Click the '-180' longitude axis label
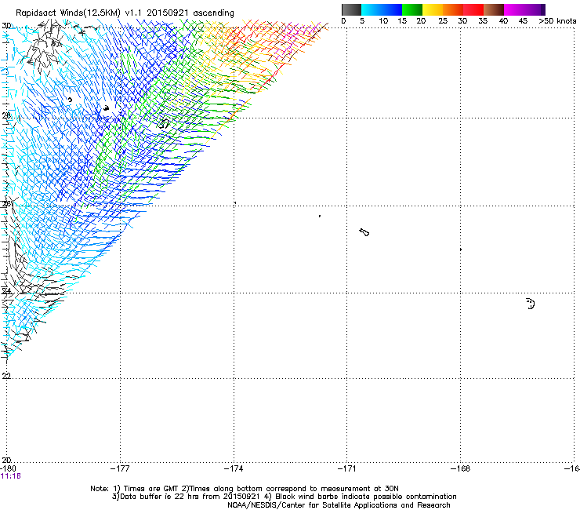Viewport: 580px width, 510px height. (x=8, y=468)
